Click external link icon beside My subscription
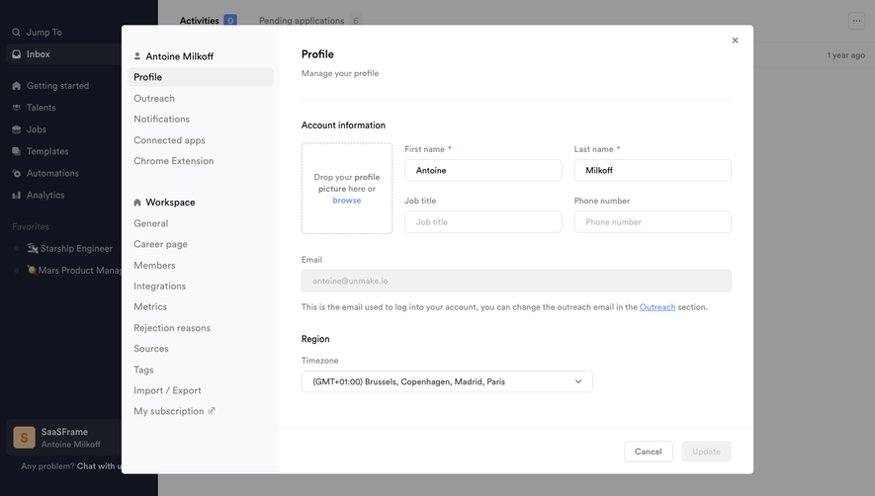Image resolution: width=875 pixels, height=496 pixels. 212,411
